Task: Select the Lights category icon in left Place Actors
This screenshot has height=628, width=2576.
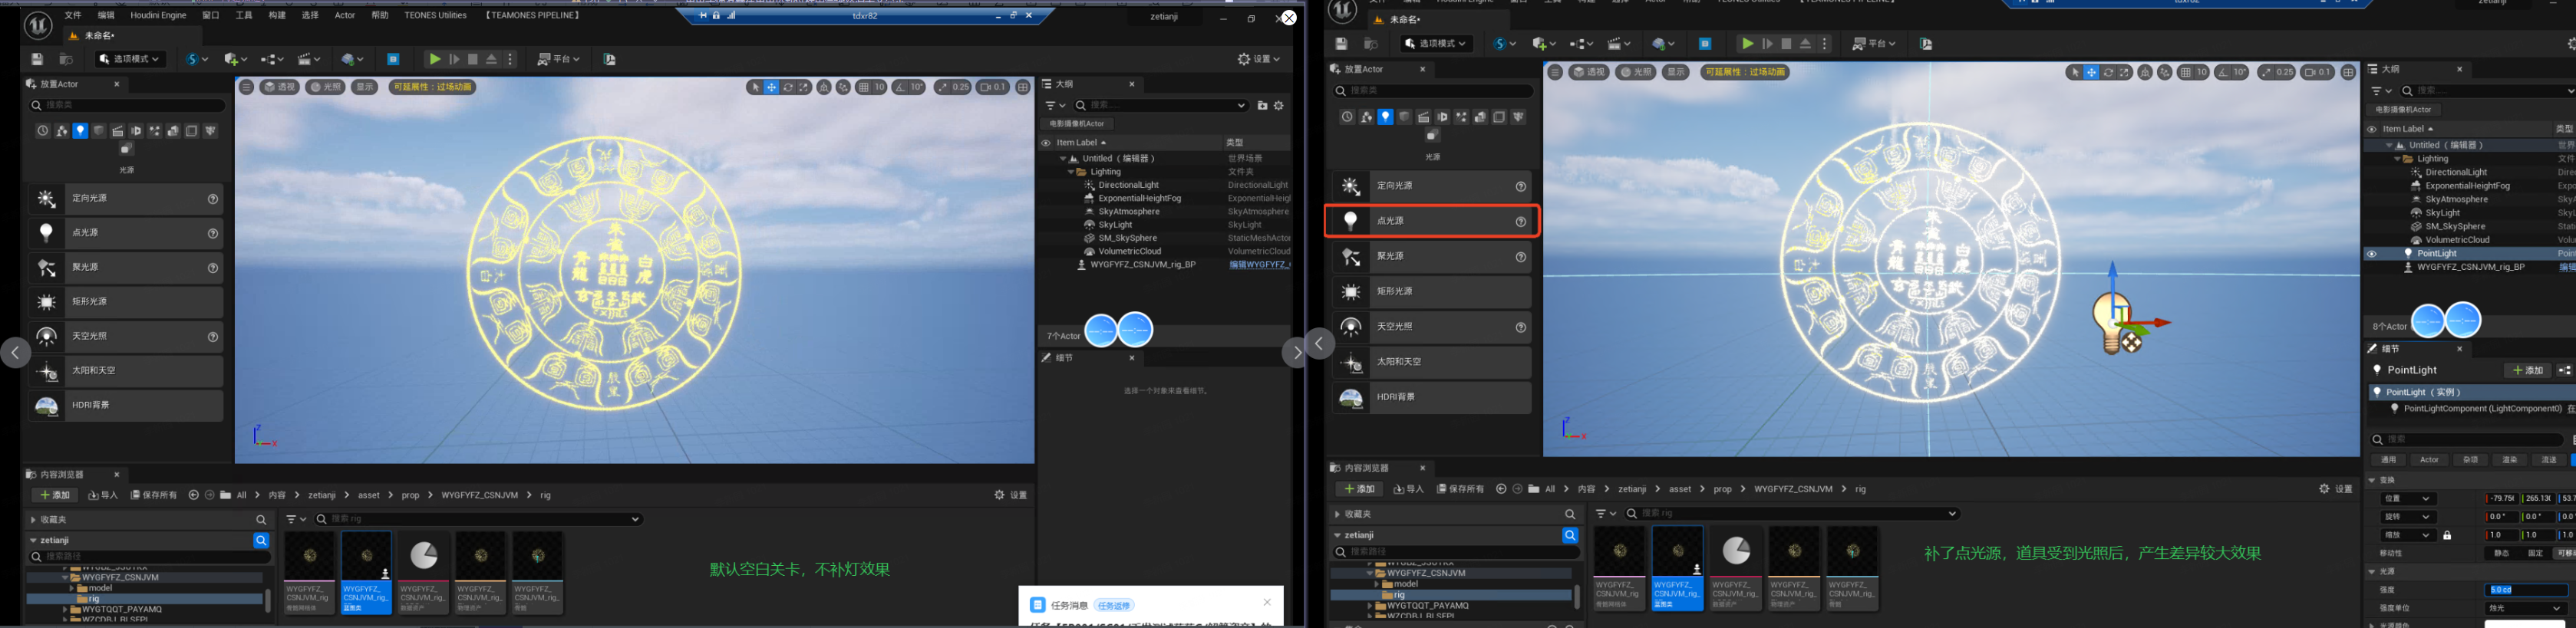Action: pos(80,131)
